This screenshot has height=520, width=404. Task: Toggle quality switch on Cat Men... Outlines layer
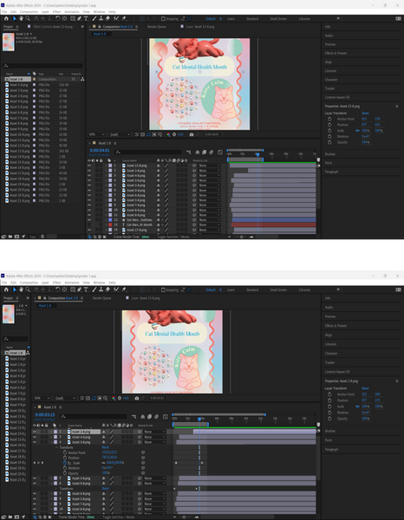[166, 220]
